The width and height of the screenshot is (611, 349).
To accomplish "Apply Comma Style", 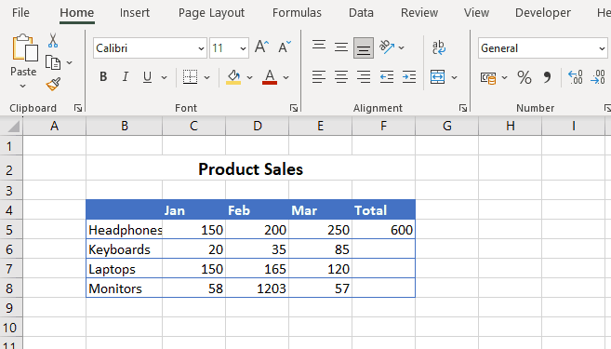I will click(x=547, y=77).
